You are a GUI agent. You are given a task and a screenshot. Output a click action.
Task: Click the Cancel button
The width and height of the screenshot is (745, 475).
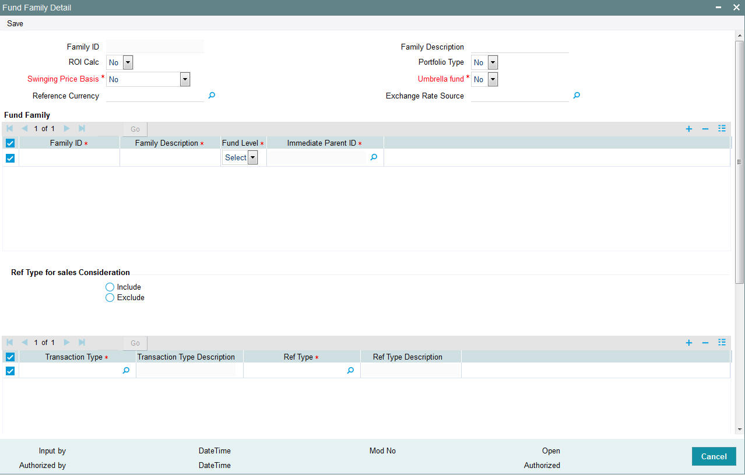(714, 456)
